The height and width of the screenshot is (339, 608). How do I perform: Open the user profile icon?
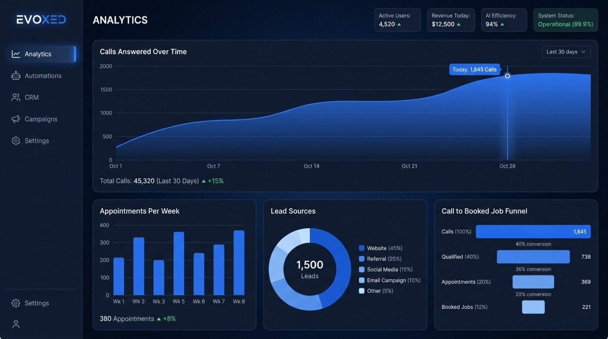16,324
